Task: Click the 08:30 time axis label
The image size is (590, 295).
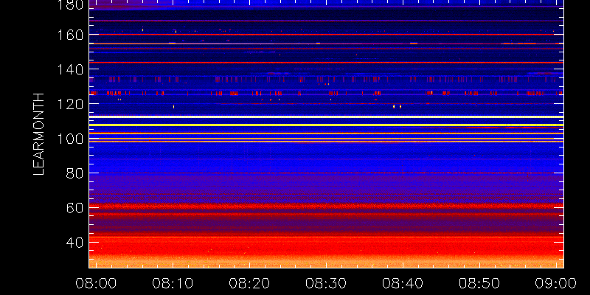Action: (x=326, y=283)
